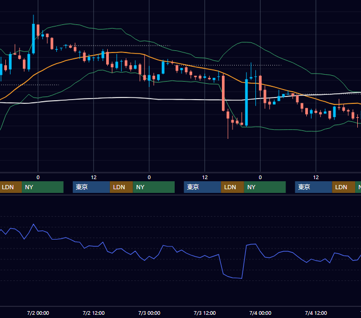
Task: Click the hour label 0 under 7/3 gridline
Action: [149, 178]
